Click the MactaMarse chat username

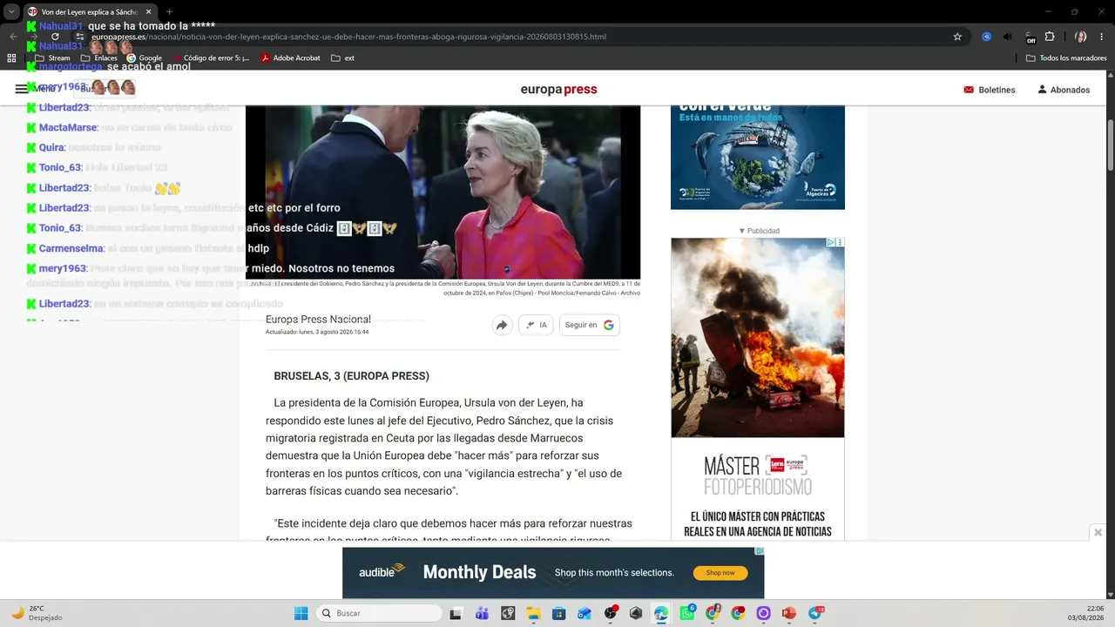tap(69, 128)
